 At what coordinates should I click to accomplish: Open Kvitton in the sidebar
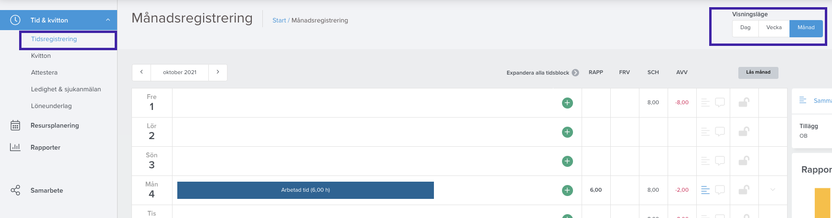point(41,56)
